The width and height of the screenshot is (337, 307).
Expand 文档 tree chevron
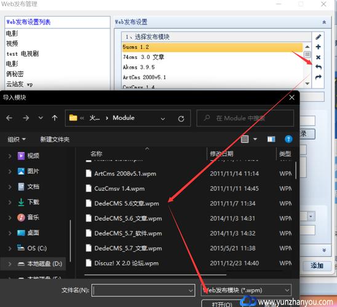click(10, 187)
